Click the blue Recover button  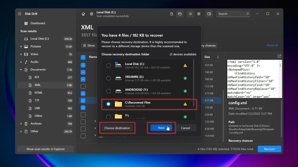269,149
